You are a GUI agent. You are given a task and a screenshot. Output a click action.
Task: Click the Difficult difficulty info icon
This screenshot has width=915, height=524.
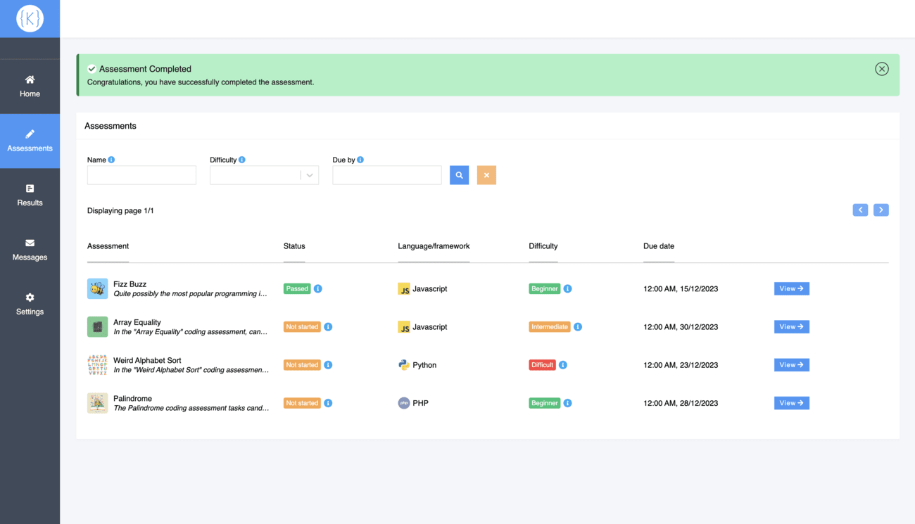(x=562, y=365)
